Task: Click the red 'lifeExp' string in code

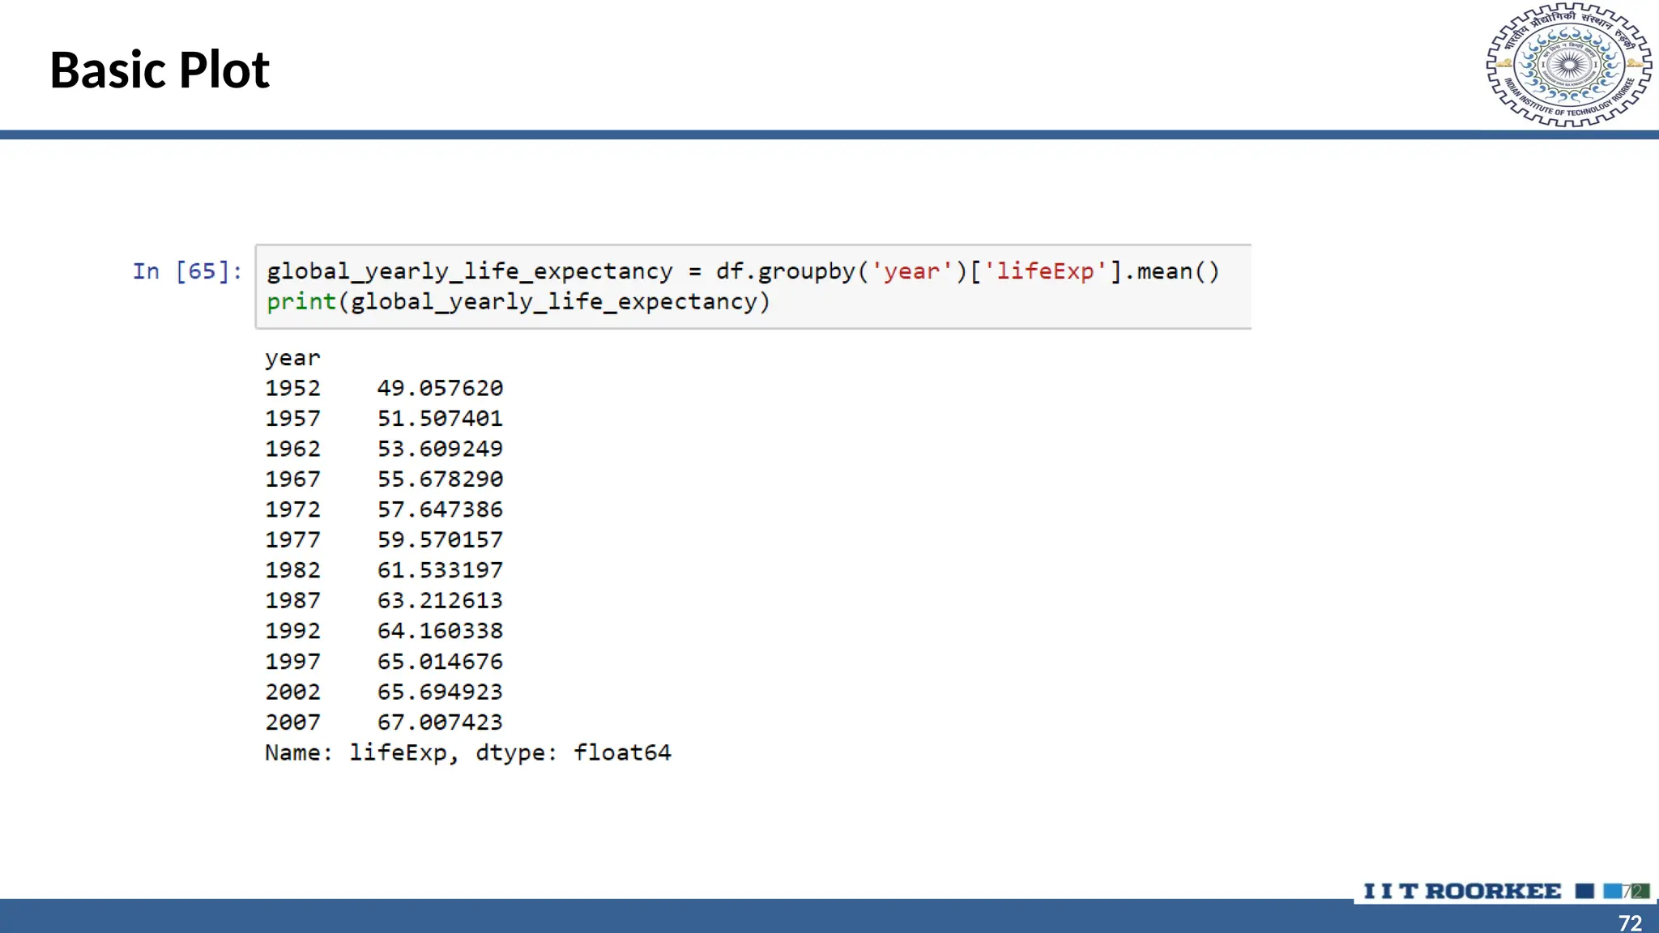Action: tap(1045, 271)
